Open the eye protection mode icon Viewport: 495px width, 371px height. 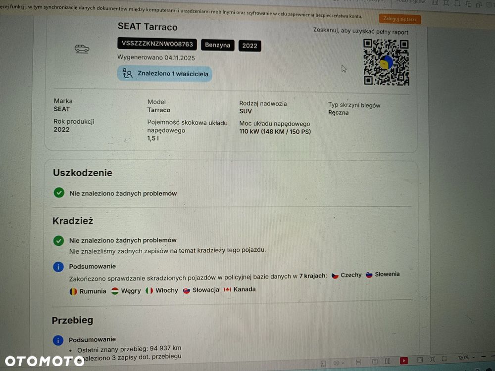pyautogui.click(x=337, y=363)
